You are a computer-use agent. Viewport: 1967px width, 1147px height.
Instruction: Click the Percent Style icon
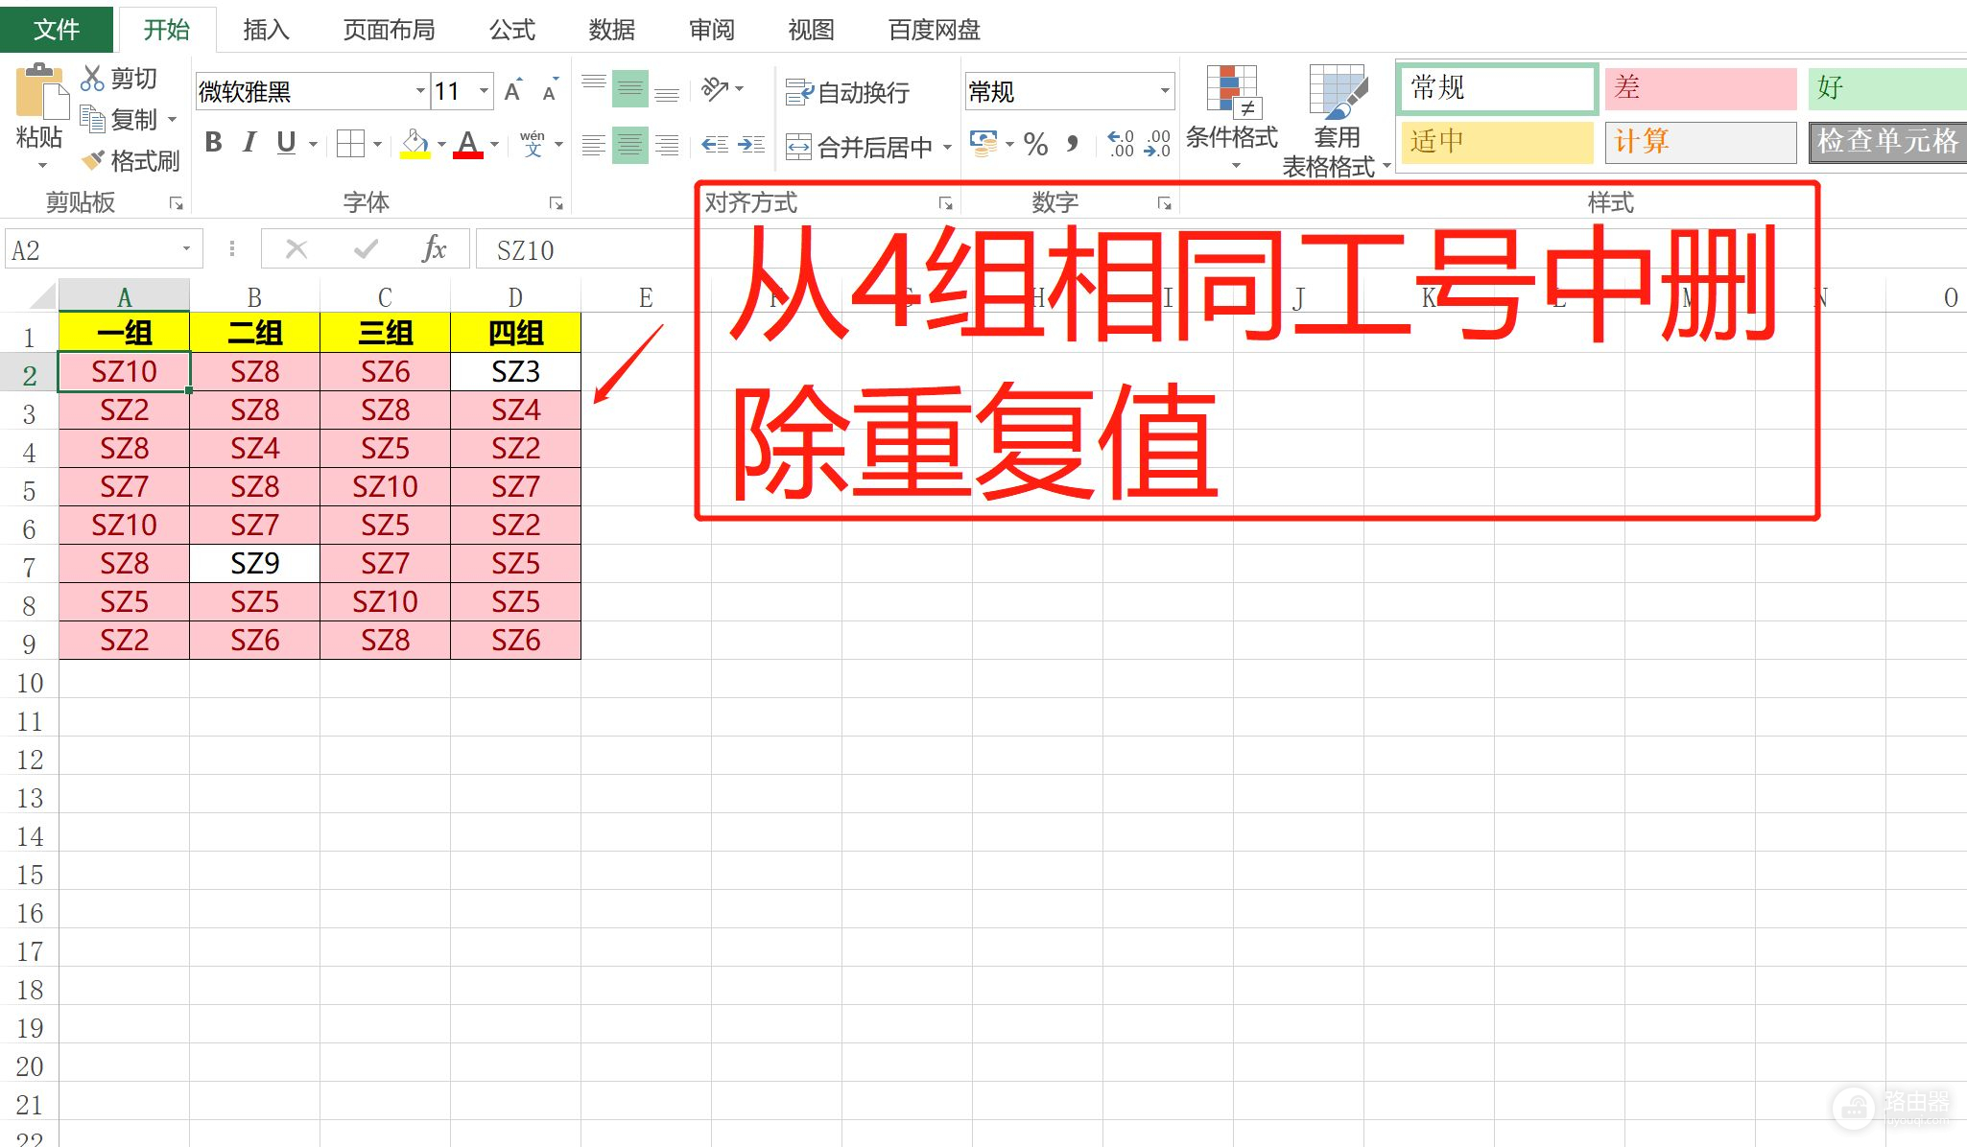1035,145
